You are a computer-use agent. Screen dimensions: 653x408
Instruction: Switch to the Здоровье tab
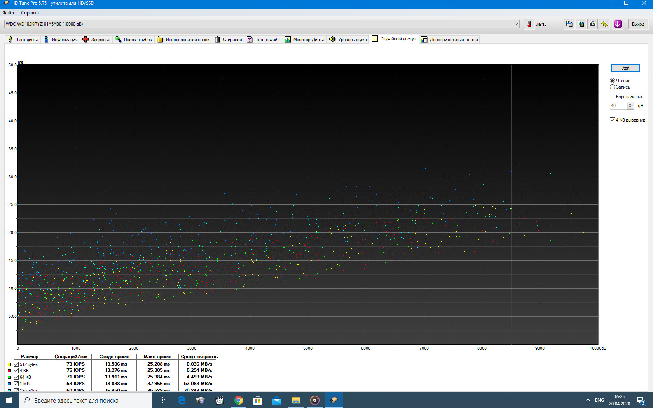tap(96, 40)
